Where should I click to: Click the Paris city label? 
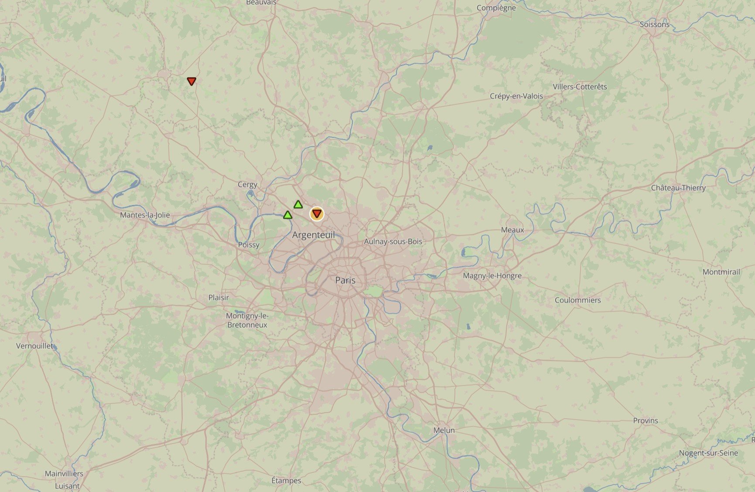click(x=345, y=280)
